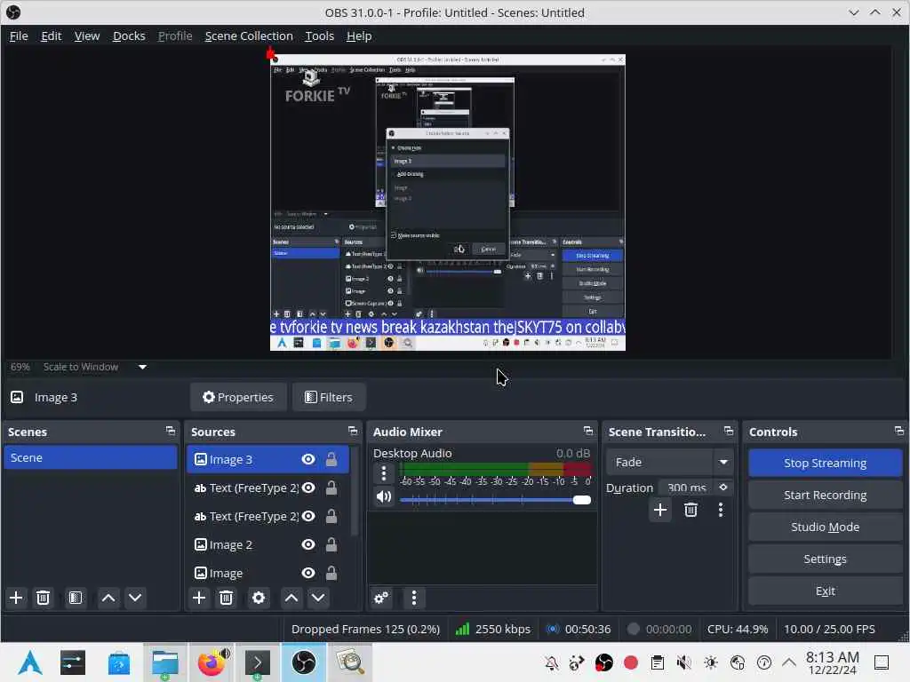
Task: Click OBS preview canvas thumbnail
Action: 448,202
